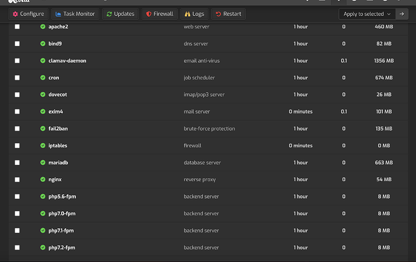Screen dimensions: 416x262
Task: Mark the exim4 checkbox
Action: tap(17, 112)
